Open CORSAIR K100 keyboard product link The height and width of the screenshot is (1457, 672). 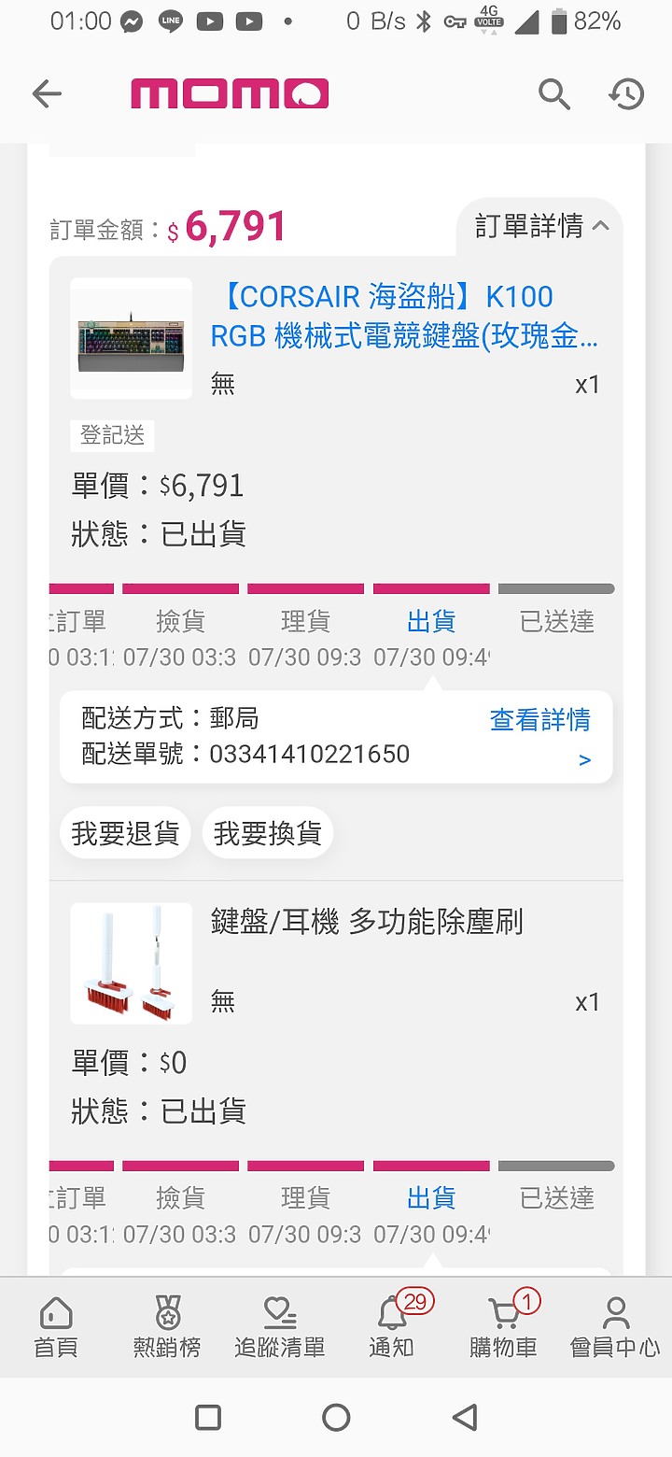404,317
